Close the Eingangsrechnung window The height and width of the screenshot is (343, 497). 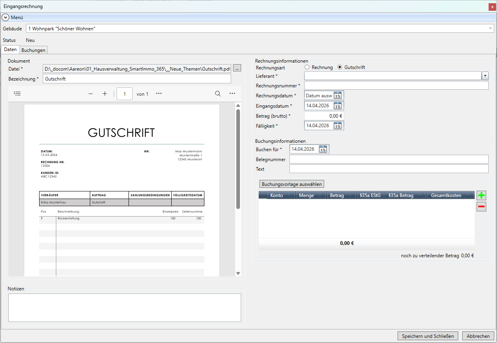click(492, 7)
